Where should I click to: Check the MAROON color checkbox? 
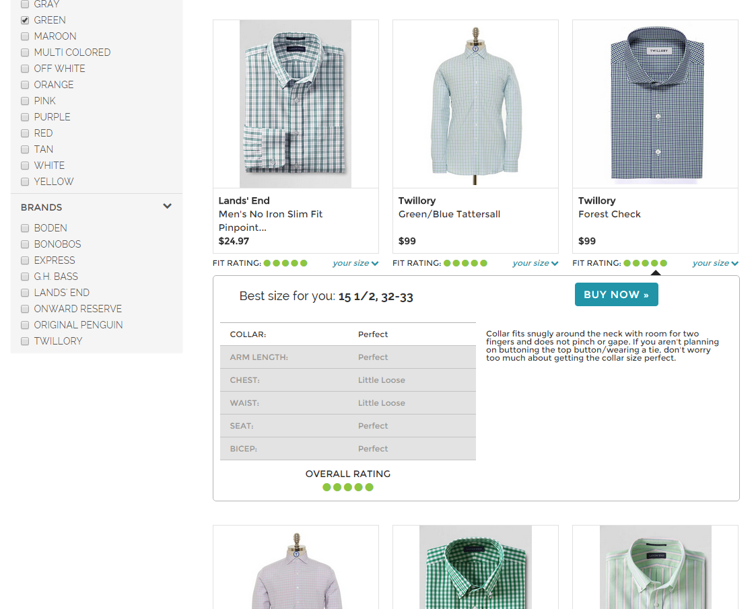(25, 36)
